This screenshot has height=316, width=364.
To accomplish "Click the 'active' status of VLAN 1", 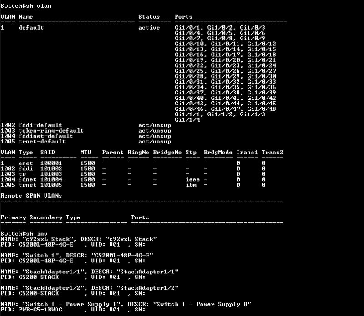I will (149, 28).
